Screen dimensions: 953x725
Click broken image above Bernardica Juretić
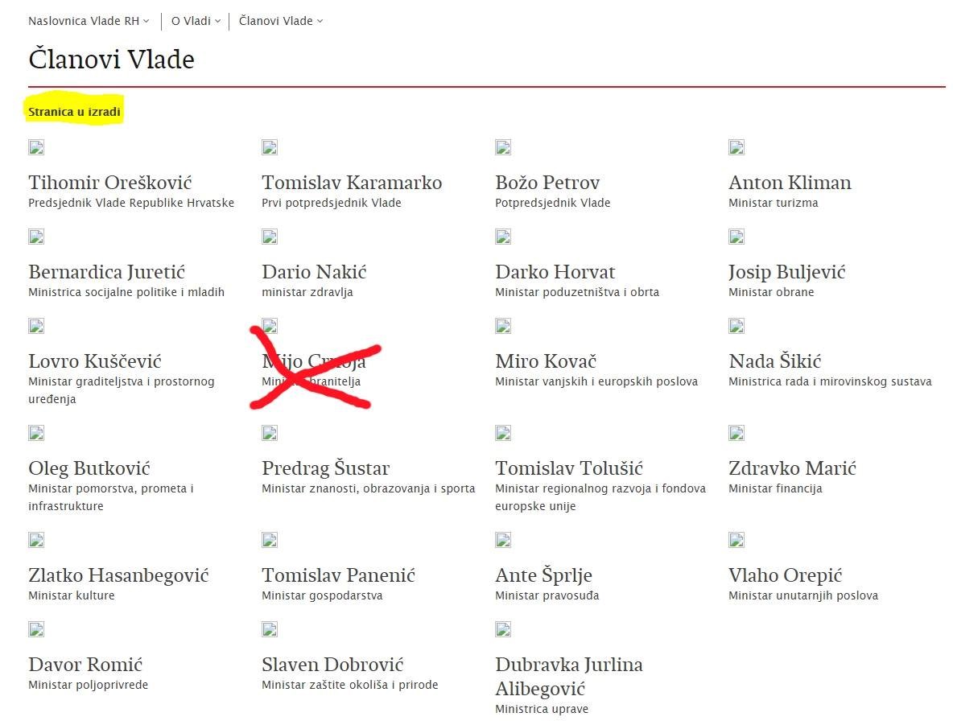coord(36,237)
